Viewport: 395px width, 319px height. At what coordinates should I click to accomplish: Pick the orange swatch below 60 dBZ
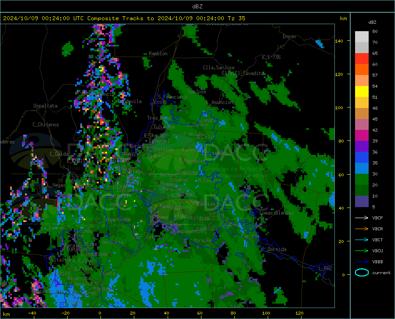(x=362, y=70)
